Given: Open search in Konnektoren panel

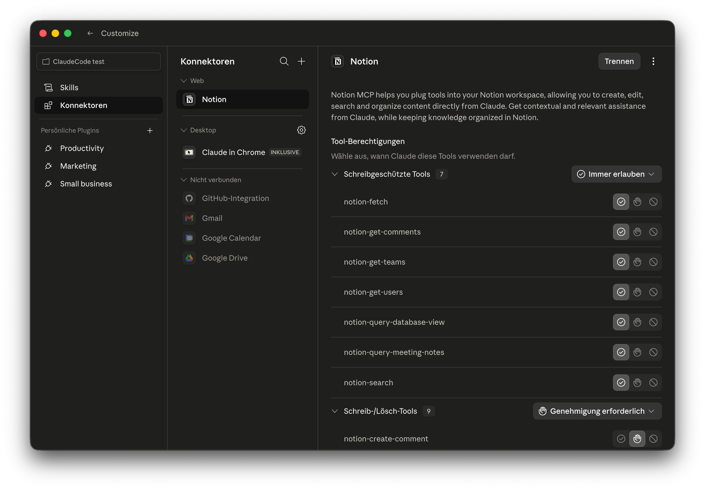Looking at the screenshot, I should point(284,61).
